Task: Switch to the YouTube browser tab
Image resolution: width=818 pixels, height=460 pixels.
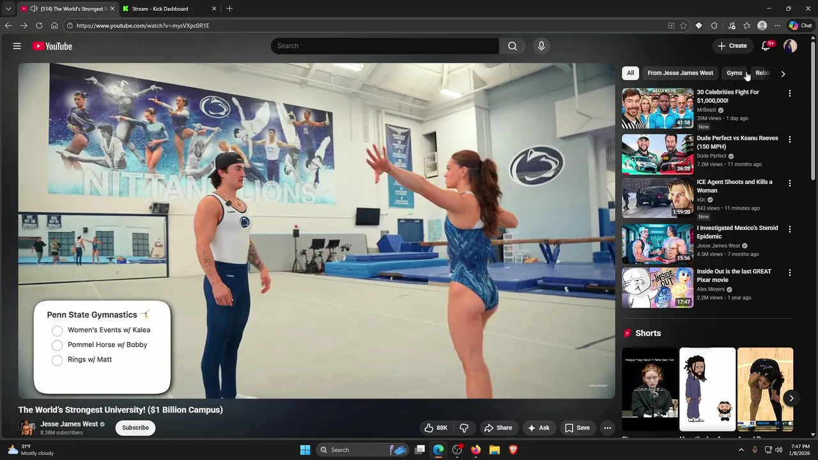Action: pos(67,9)
